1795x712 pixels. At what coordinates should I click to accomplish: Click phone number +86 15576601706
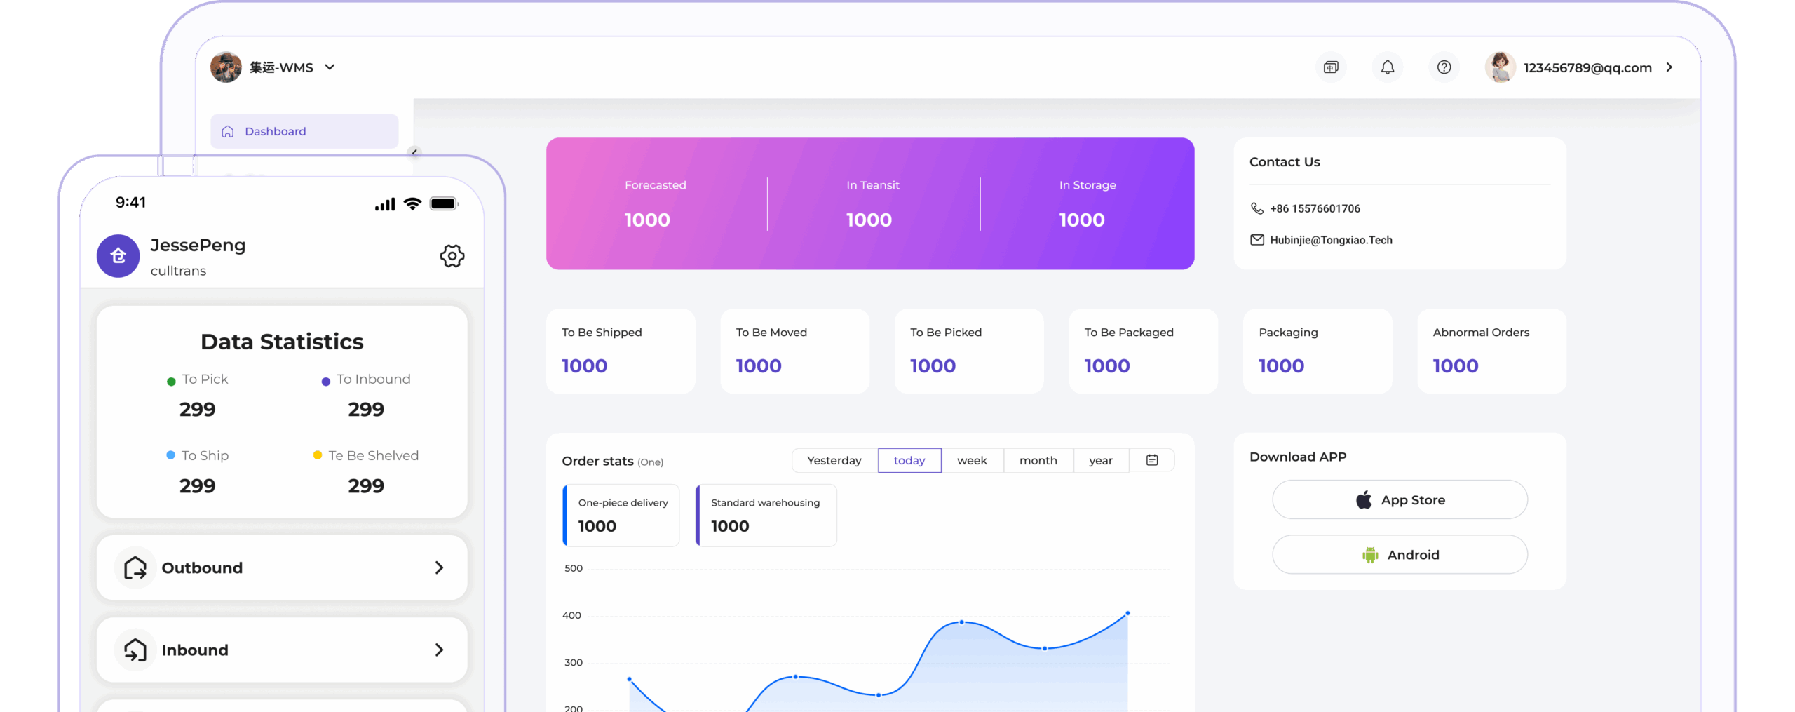1315,208
